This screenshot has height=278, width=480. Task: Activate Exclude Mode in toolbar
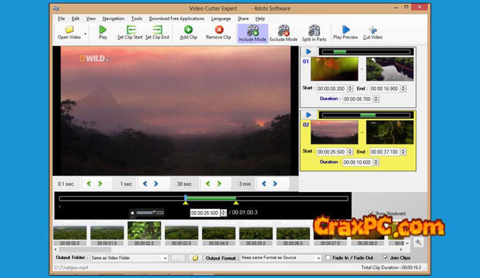(x=284, y=31)
